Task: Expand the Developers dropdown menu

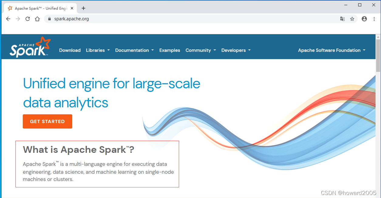Action: (x=236, y=50)
